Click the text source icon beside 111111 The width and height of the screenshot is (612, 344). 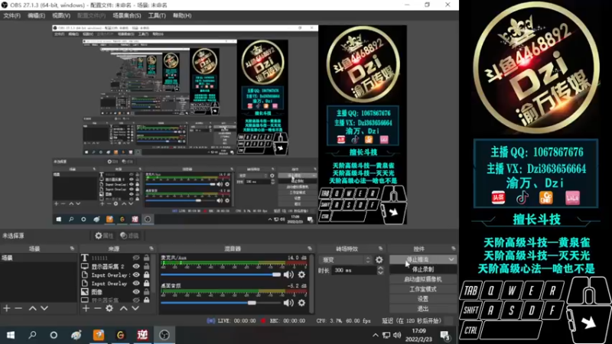click(84, 258)
